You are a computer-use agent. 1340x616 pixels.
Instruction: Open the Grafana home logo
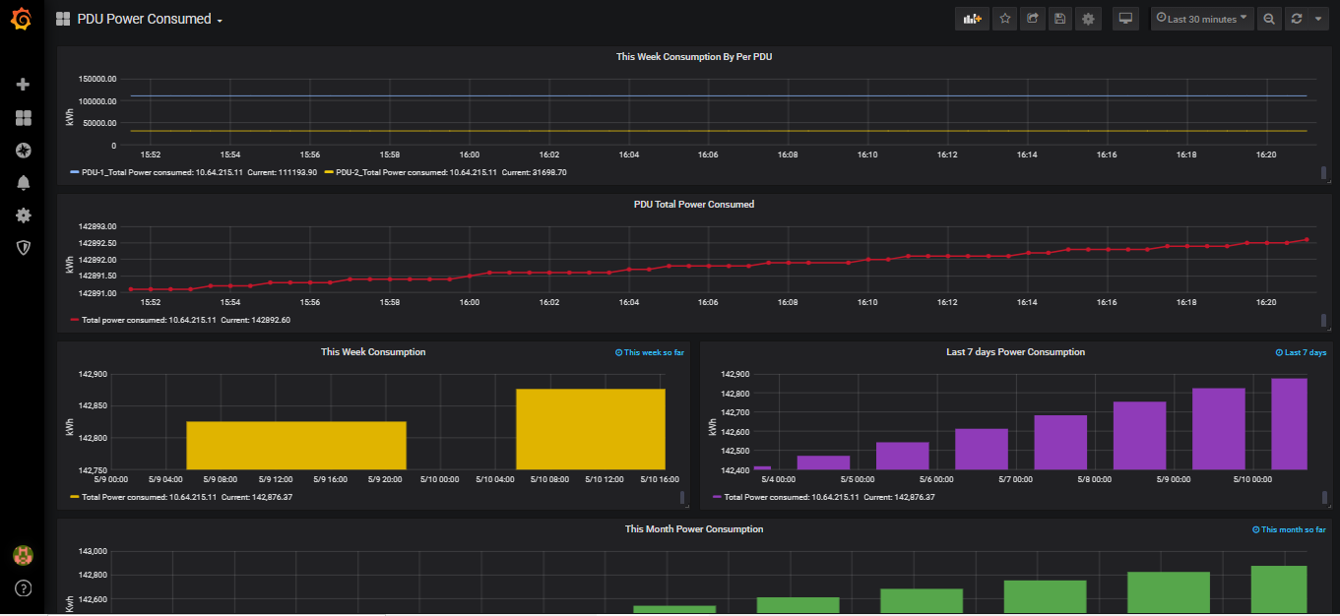[21, 19]
